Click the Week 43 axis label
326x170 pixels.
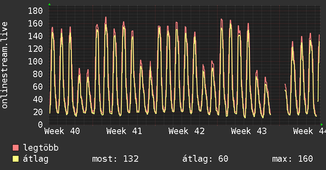(249, 131)
